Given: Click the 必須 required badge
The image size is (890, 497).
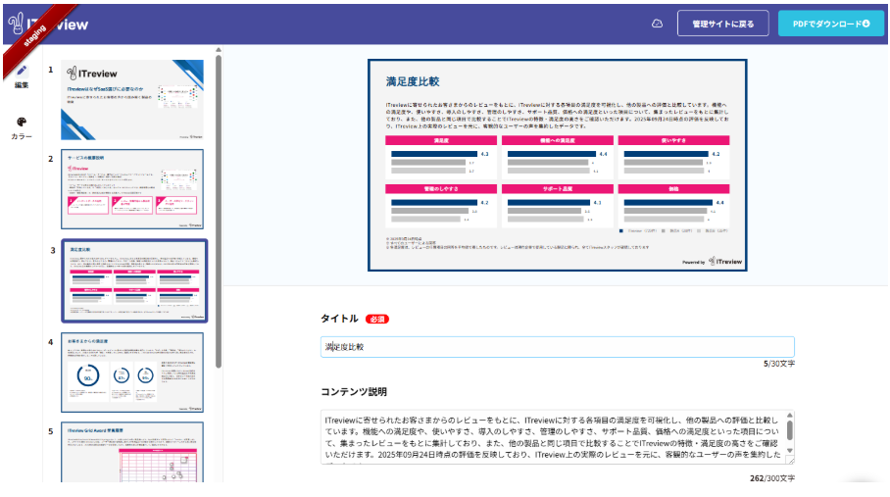Looking at the screenshot, I should [x=377, y=319].
